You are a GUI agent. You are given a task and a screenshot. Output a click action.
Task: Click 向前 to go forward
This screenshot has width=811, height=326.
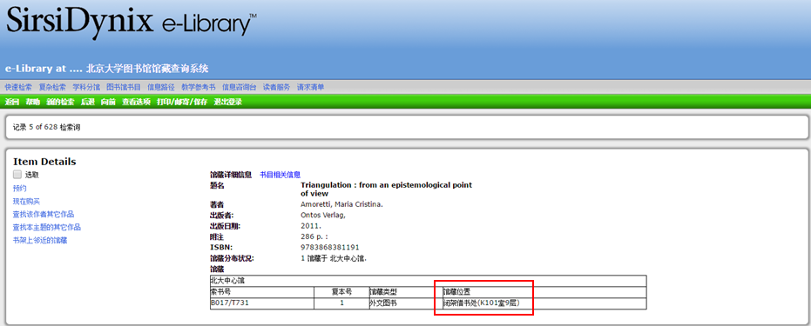click(x=108, y=102)
